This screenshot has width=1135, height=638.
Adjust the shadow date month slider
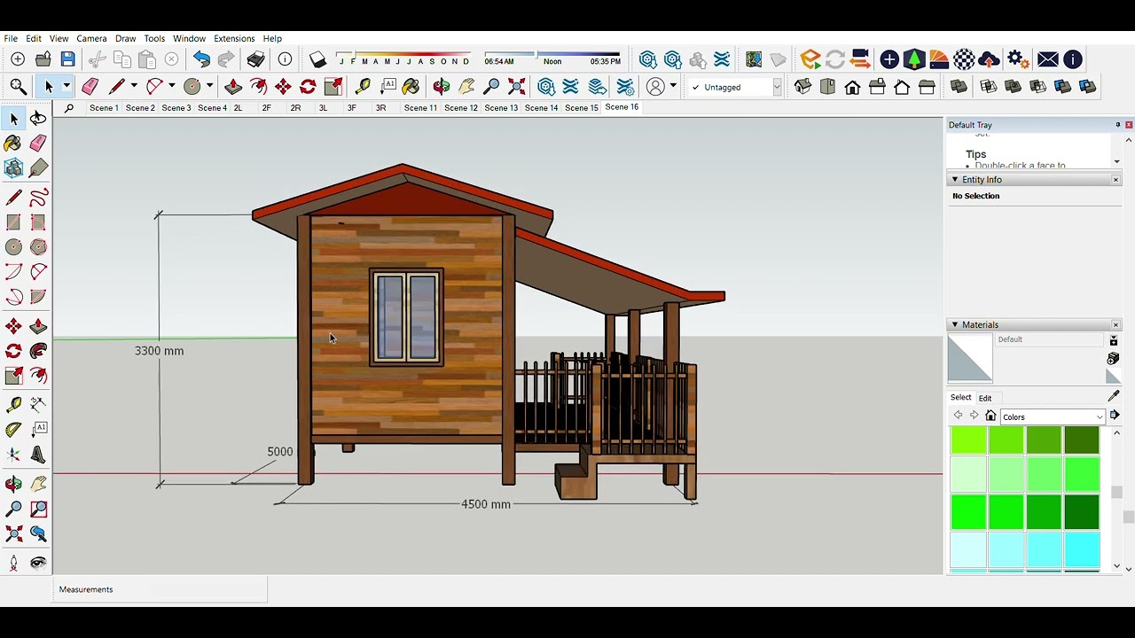coord(404,59)
